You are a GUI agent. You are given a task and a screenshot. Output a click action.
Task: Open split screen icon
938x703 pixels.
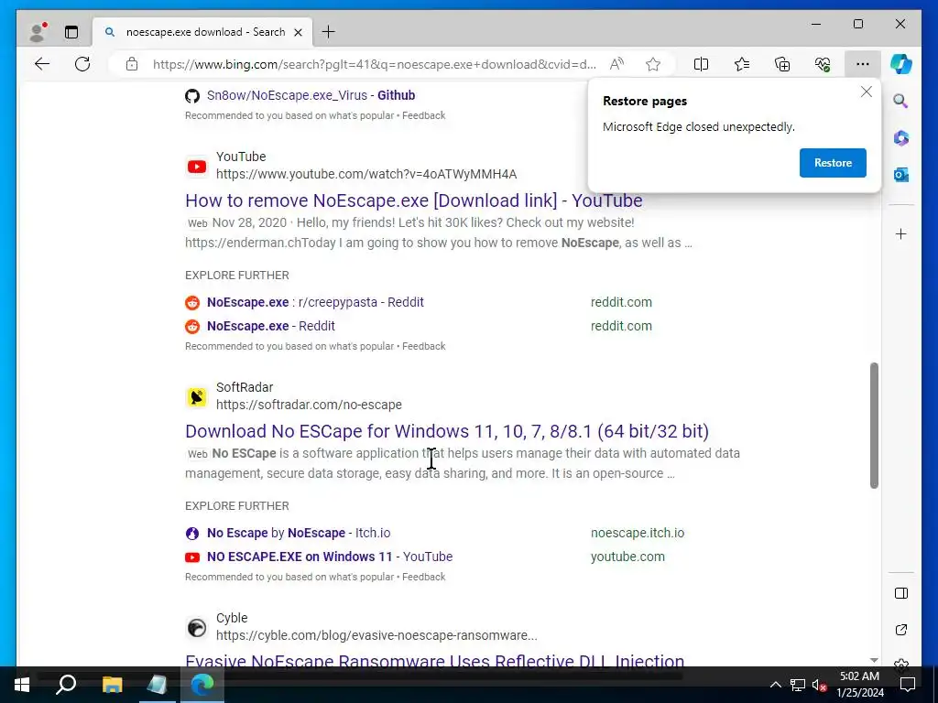[701, 64]
